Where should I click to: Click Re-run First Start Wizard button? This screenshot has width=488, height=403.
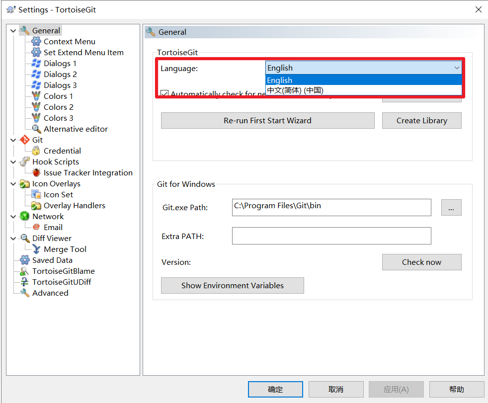click(x=268, y=120)
